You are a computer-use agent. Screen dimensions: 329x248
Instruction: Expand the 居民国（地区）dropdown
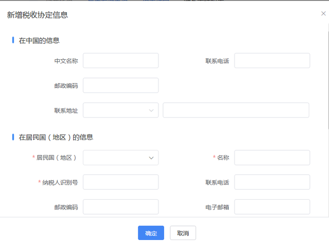point(121,158)
